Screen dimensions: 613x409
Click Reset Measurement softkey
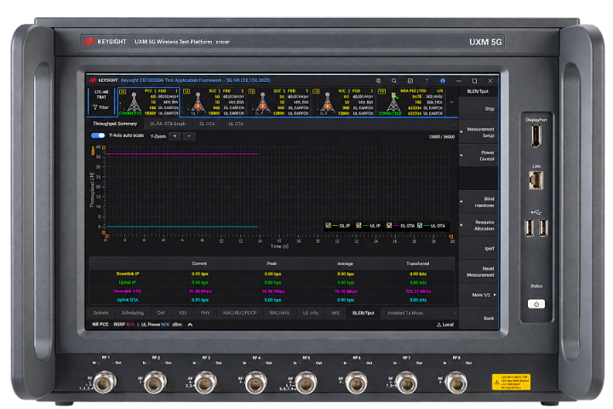(x=478, y=272)
